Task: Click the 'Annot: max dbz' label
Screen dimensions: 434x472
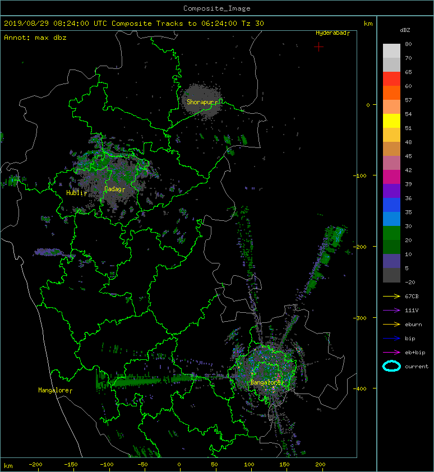Action: pyautogui.click(x=35, y=38)
